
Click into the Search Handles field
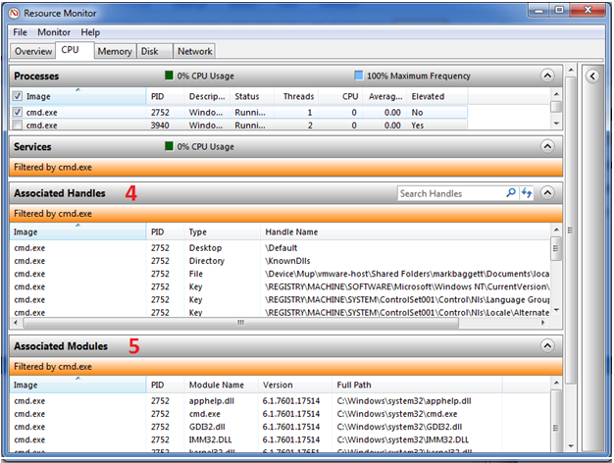tap(449, 194)
